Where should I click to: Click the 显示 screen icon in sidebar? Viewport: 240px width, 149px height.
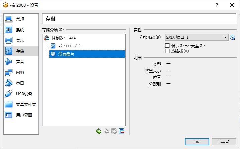pyautogui.click(x=9, y=40)
